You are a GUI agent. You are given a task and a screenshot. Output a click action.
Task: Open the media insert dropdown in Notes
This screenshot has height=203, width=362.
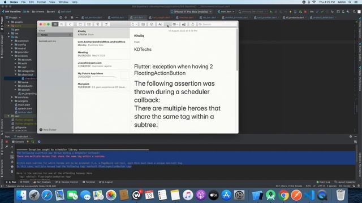click(175, 24)
